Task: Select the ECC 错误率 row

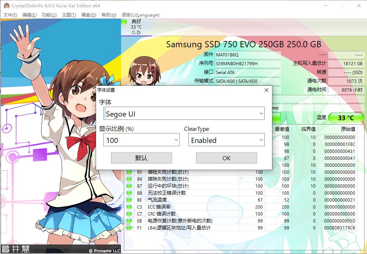Action: click(241, 207)
